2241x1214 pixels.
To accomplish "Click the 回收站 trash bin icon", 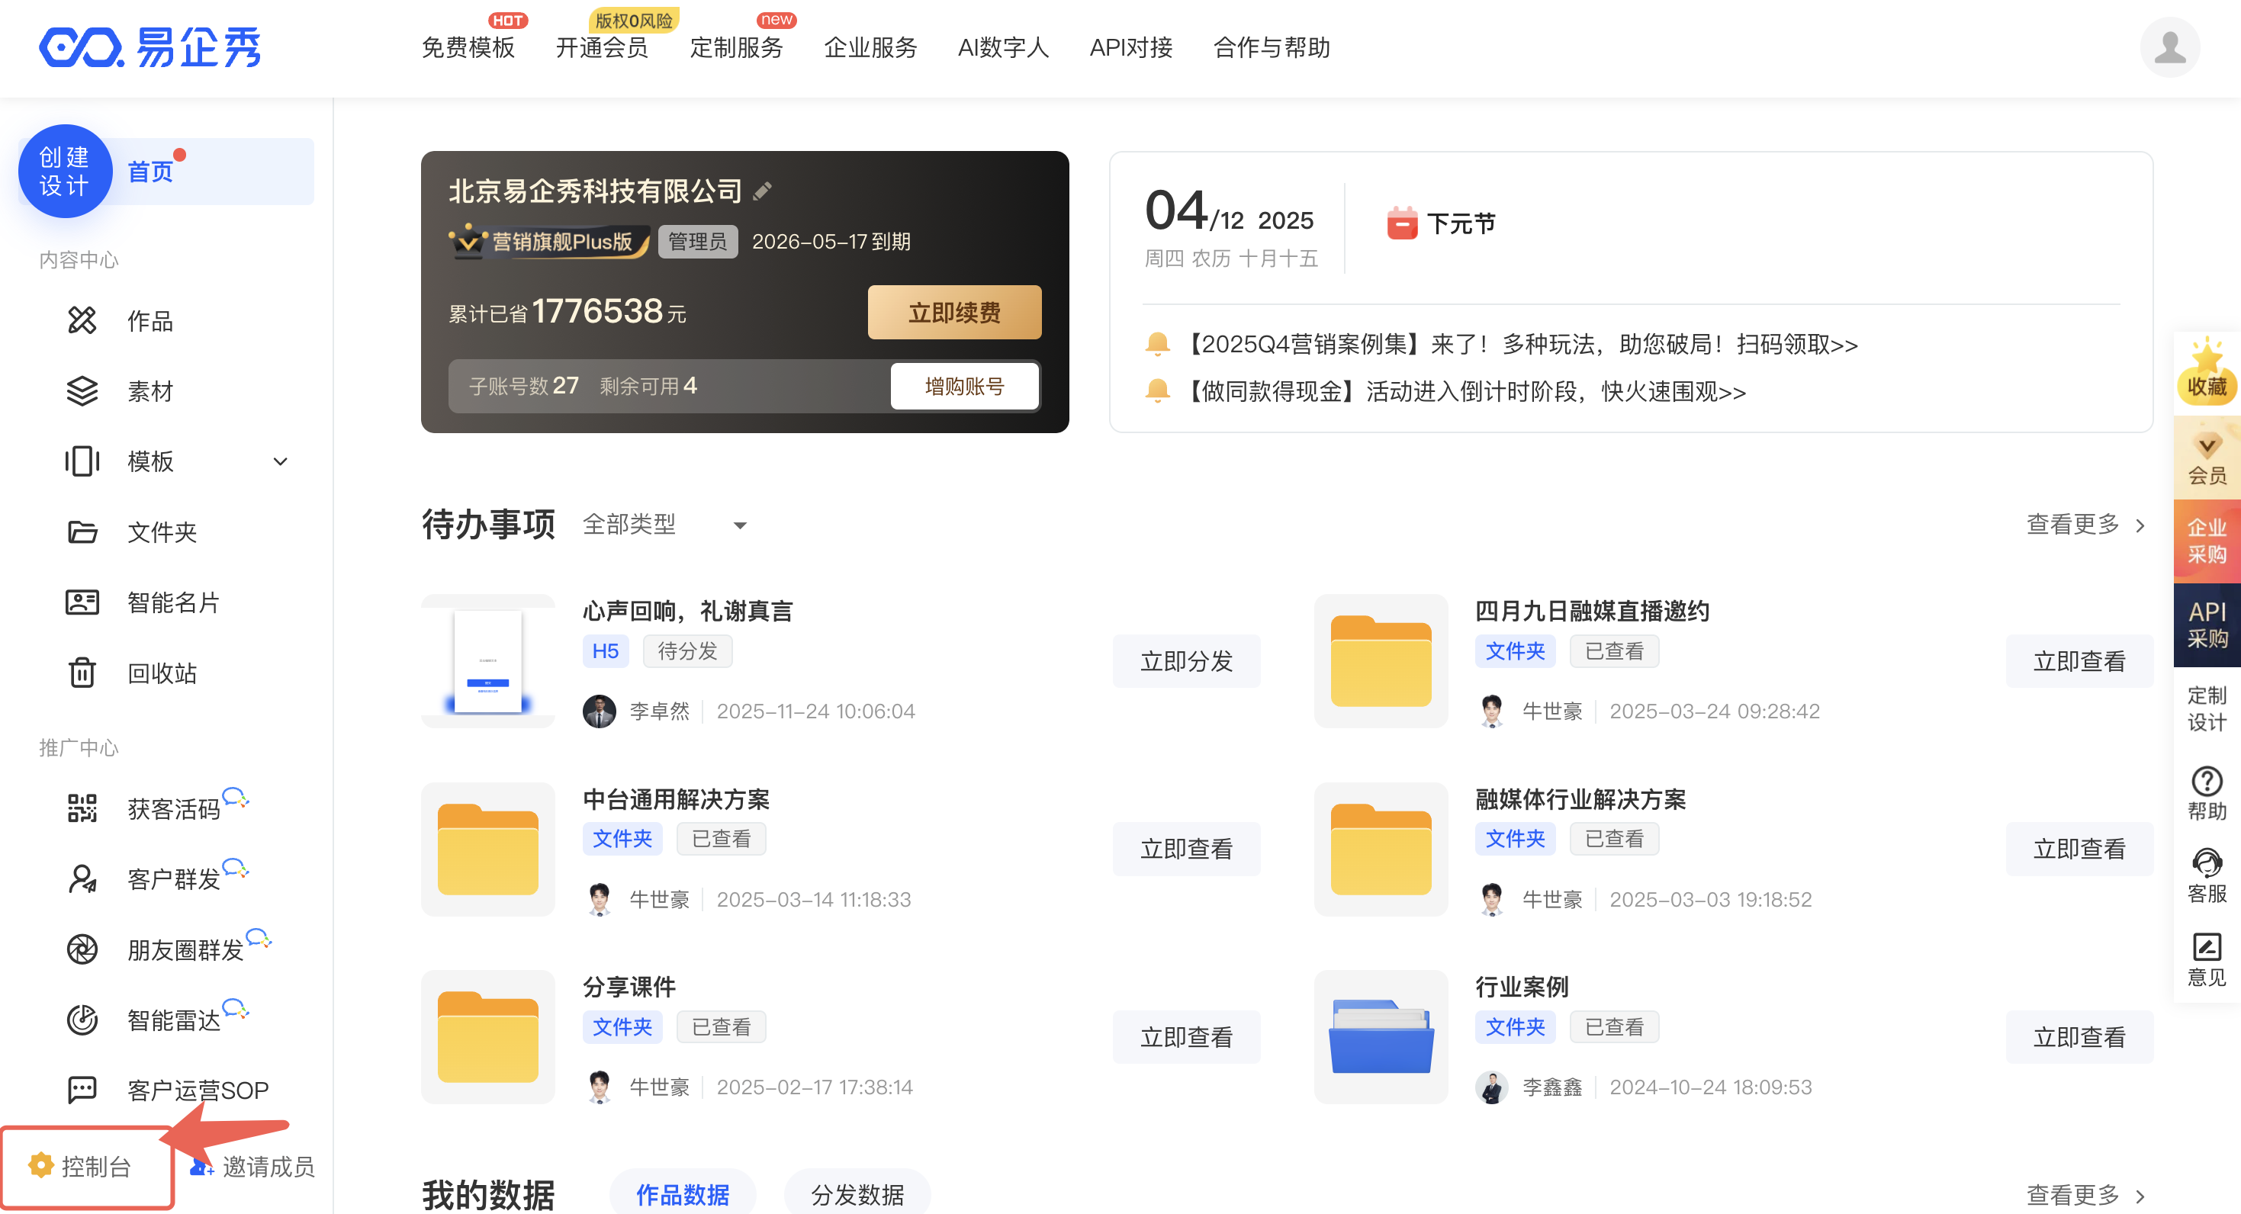I will [x=82, y=673].
